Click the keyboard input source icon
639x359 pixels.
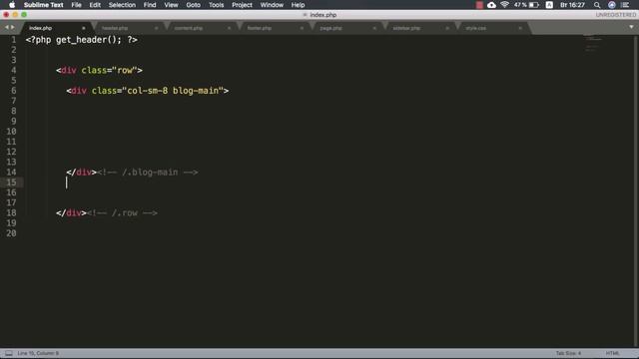549,5
